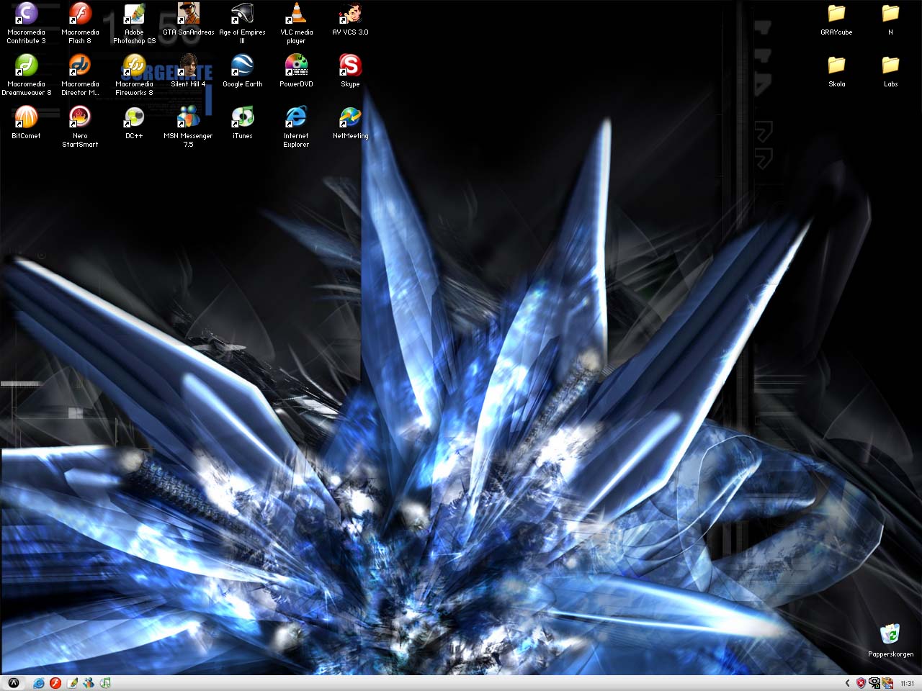
Task: Select the Age of Empires III shortcut
Action: pyautogui.click(x=242, y=23)
